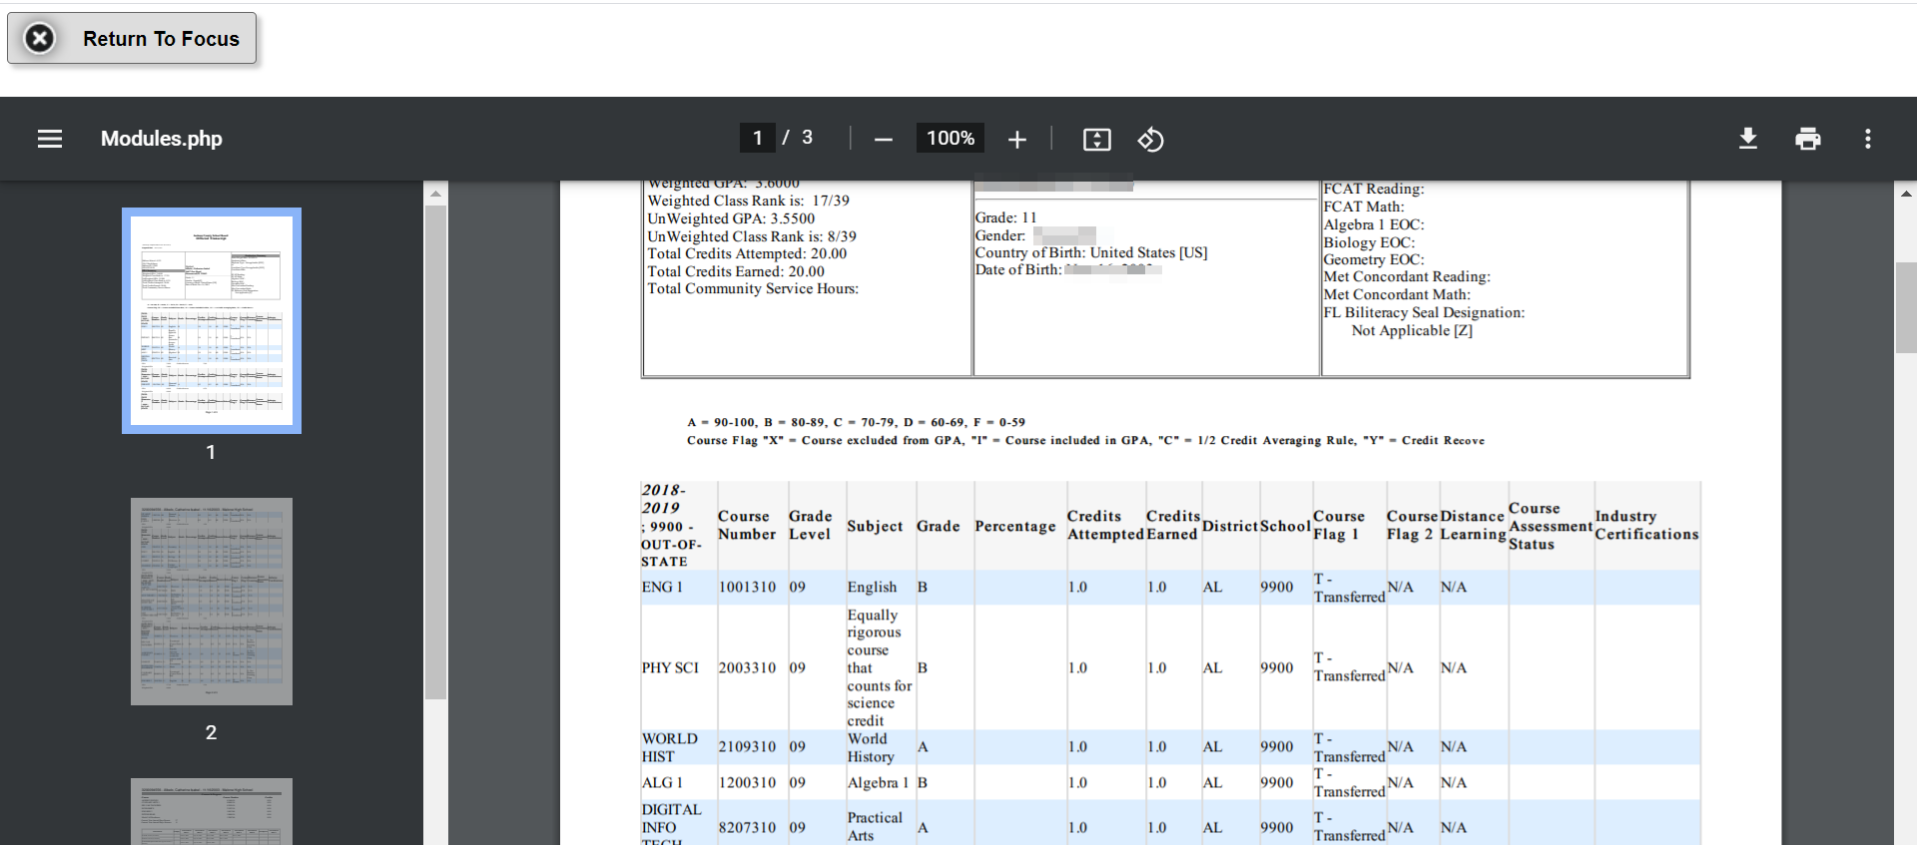The image size is (1917, 845).
Task: Click the Credits Attempted column header
Action: (x=1105, y=525)
